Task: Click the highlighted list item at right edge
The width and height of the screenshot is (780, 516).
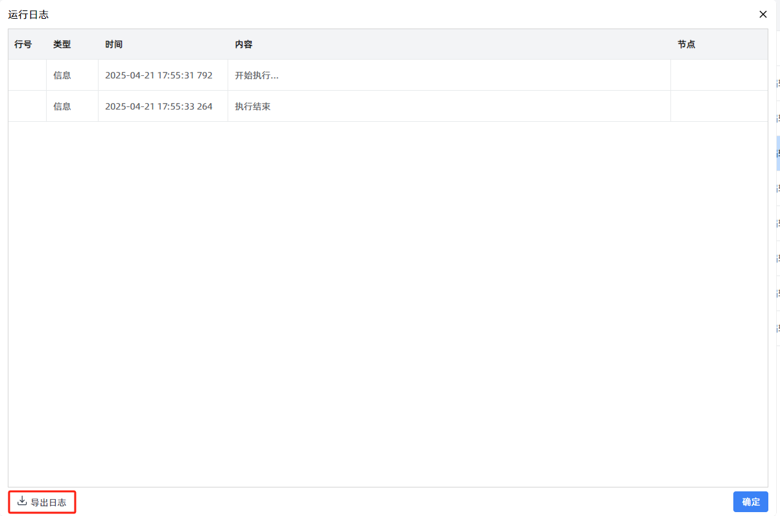Action: pyautogui.click(x=776, y=153)
